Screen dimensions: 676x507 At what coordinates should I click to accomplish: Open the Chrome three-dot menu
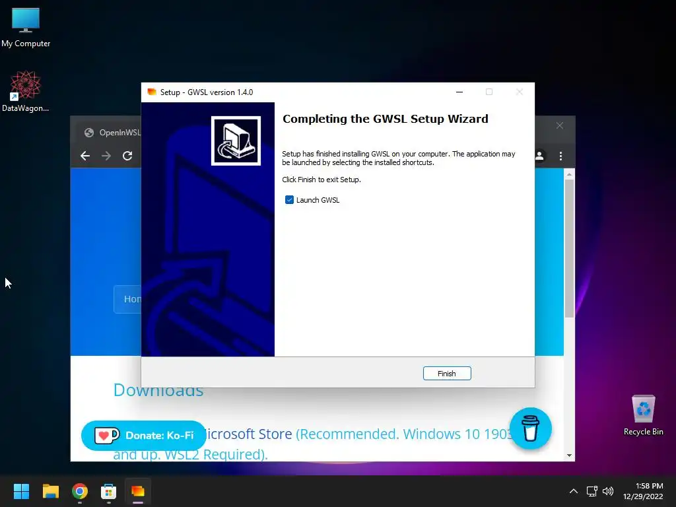click(560, 156)
